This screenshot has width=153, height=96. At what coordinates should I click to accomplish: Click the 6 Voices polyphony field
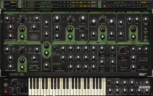(x=146, y=6)
